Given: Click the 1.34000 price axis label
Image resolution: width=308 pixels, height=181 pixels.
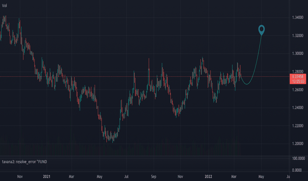Looking at the screenshot, I should click(x=297, y=18).
